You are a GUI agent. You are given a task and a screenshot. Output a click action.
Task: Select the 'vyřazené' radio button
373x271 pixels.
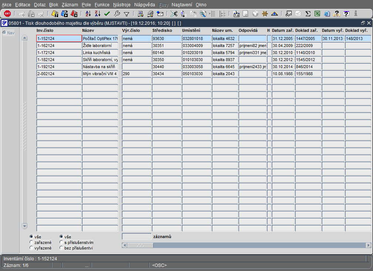tap(31, 248)
